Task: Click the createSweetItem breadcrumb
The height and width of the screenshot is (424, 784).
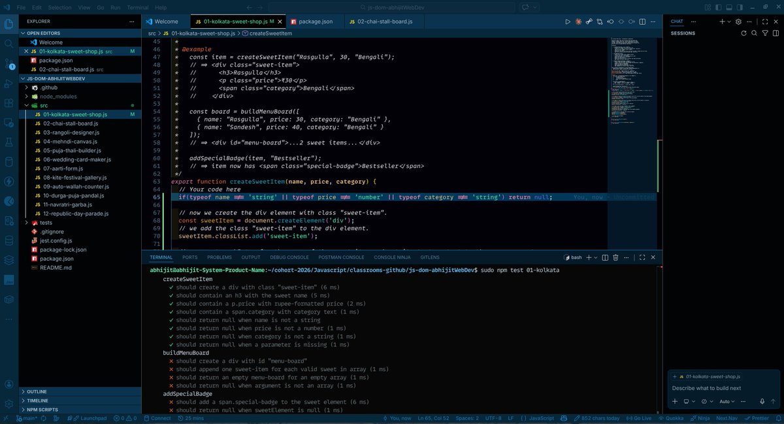Action: tap(267, 33)
